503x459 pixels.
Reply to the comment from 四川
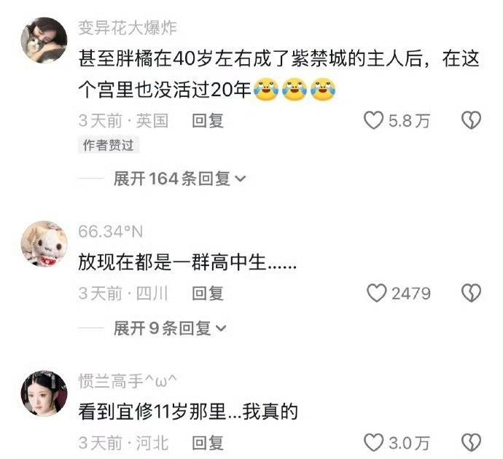[x=208, y=294]
